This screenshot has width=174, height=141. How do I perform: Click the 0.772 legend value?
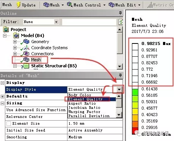click(x=147, y=69)
